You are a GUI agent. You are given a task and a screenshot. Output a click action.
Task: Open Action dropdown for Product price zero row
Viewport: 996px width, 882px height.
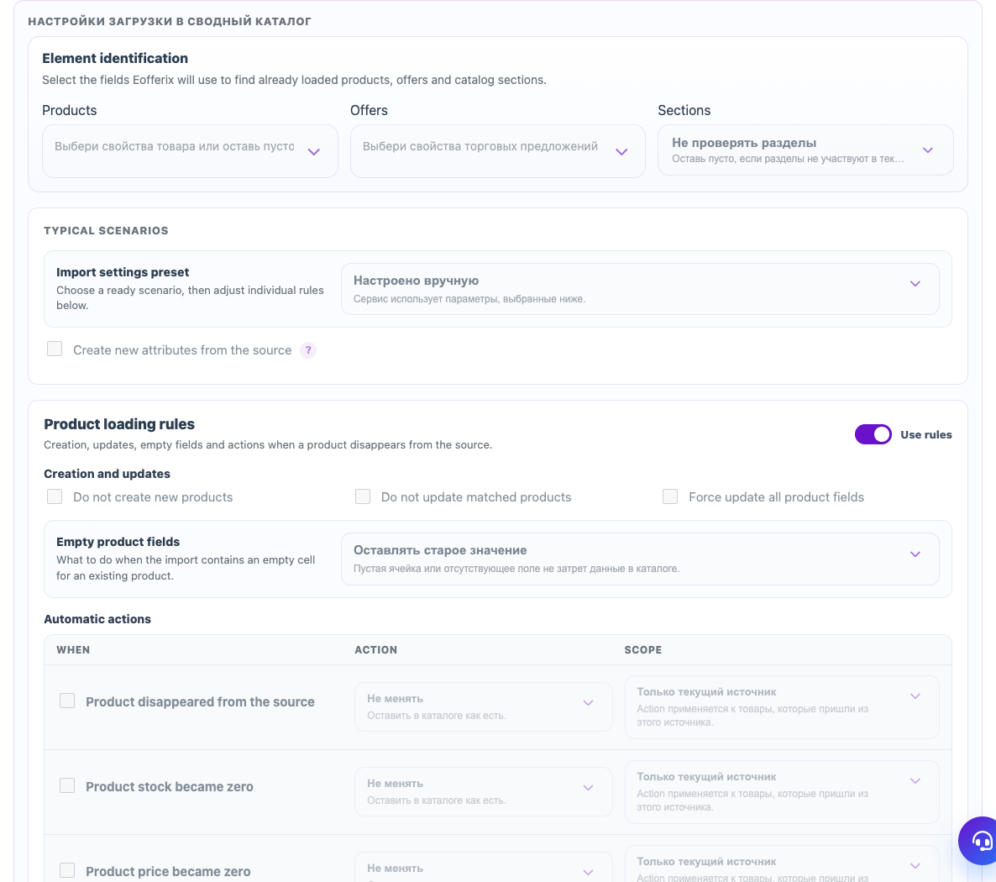pos(484,868)
